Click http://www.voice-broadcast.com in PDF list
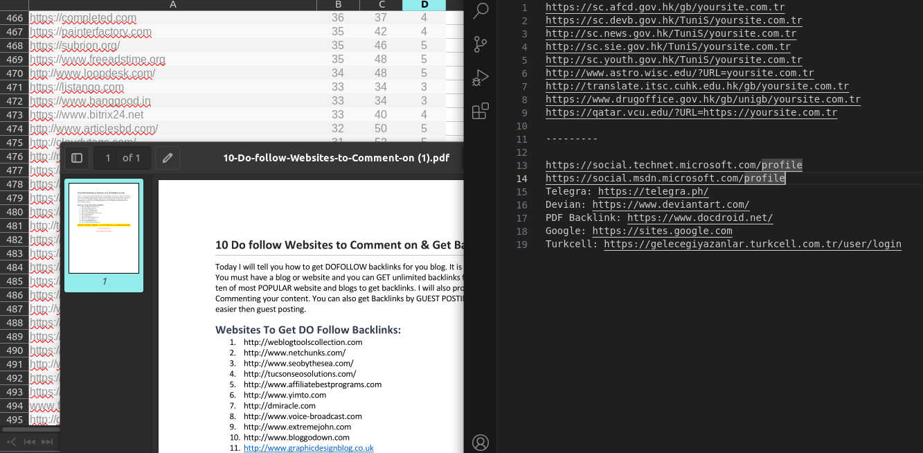The height and width of the screenshot is (453, 923). coord(303,416)
